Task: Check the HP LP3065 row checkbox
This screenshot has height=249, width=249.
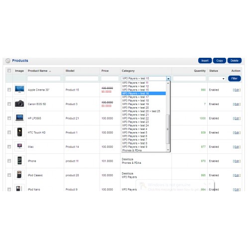Action: [9, 118]
